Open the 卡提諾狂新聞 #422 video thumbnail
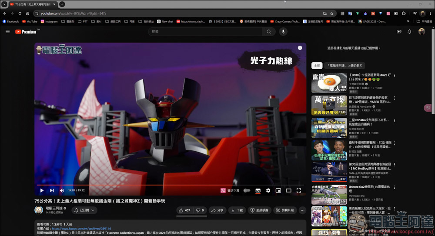435x236 pixels. 329,83
